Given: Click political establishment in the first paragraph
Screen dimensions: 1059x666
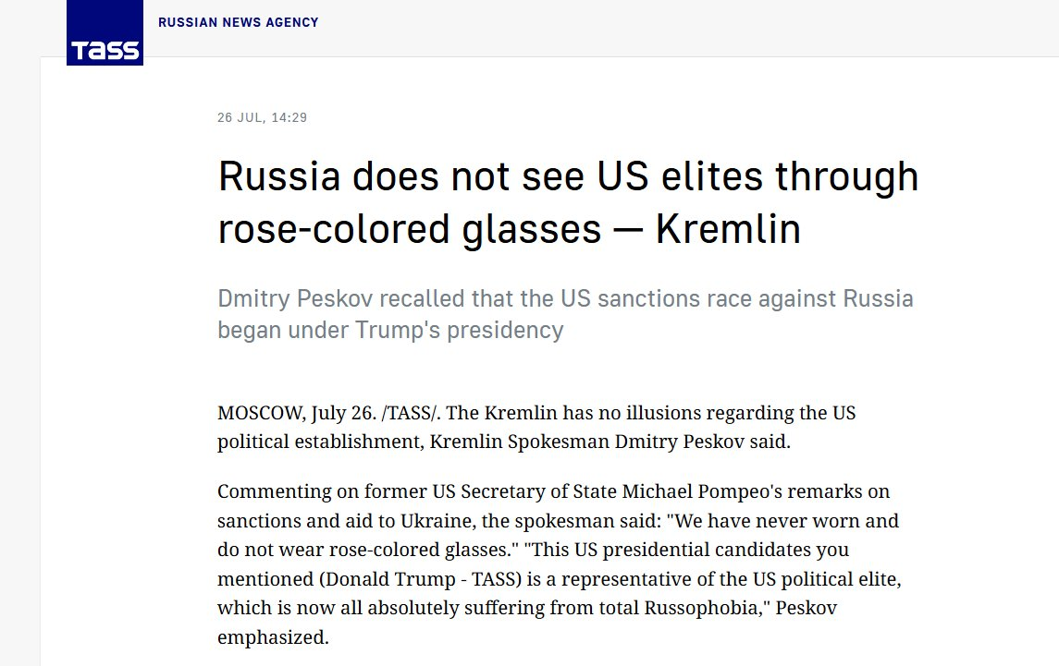Looking at the screenshot, I should click(319, 442).
